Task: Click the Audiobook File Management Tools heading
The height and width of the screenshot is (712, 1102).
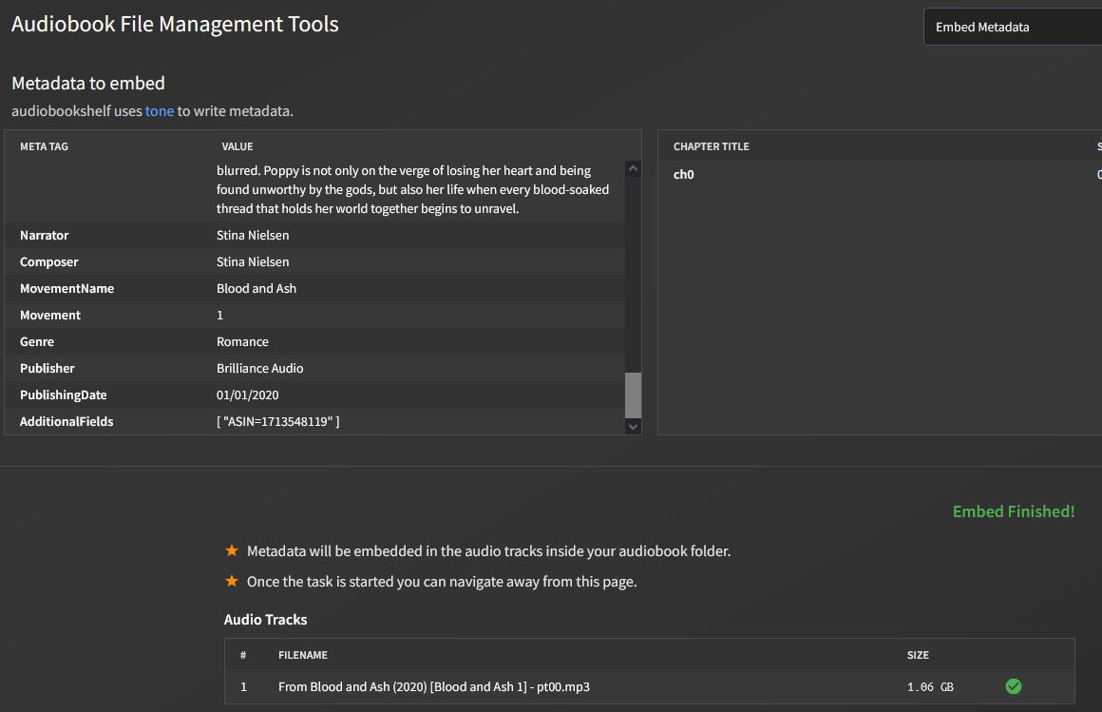Action: (175, 24)
